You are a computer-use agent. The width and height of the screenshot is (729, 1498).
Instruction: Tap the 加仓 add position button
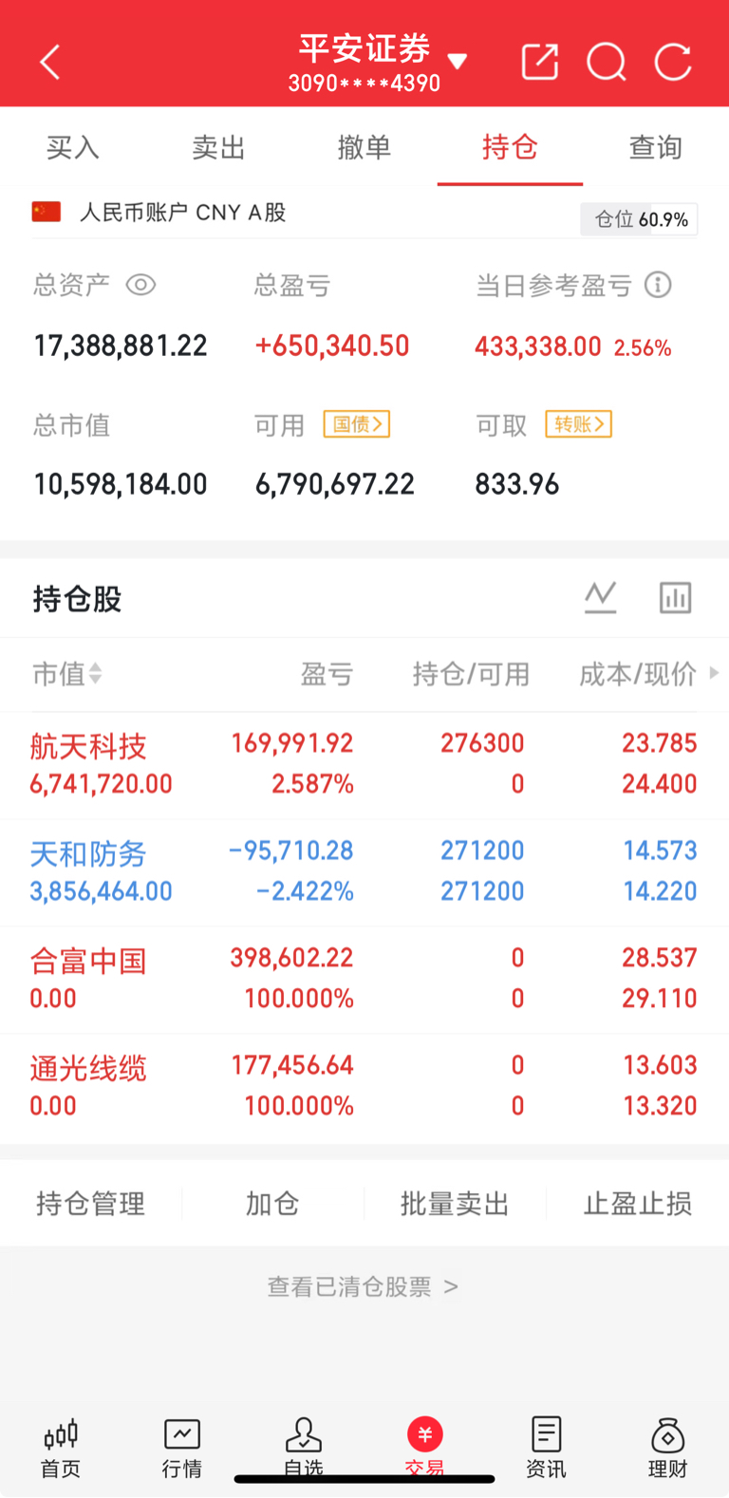point(272,1204)
